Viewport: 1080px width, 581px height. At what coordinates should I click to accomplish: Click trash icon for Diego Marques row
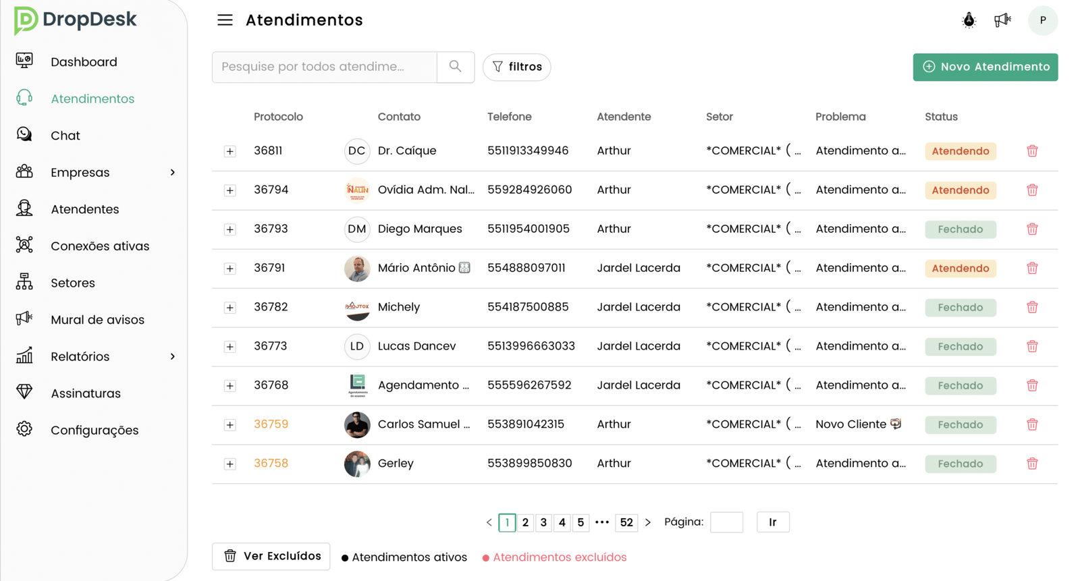(x=1032, y=229)
